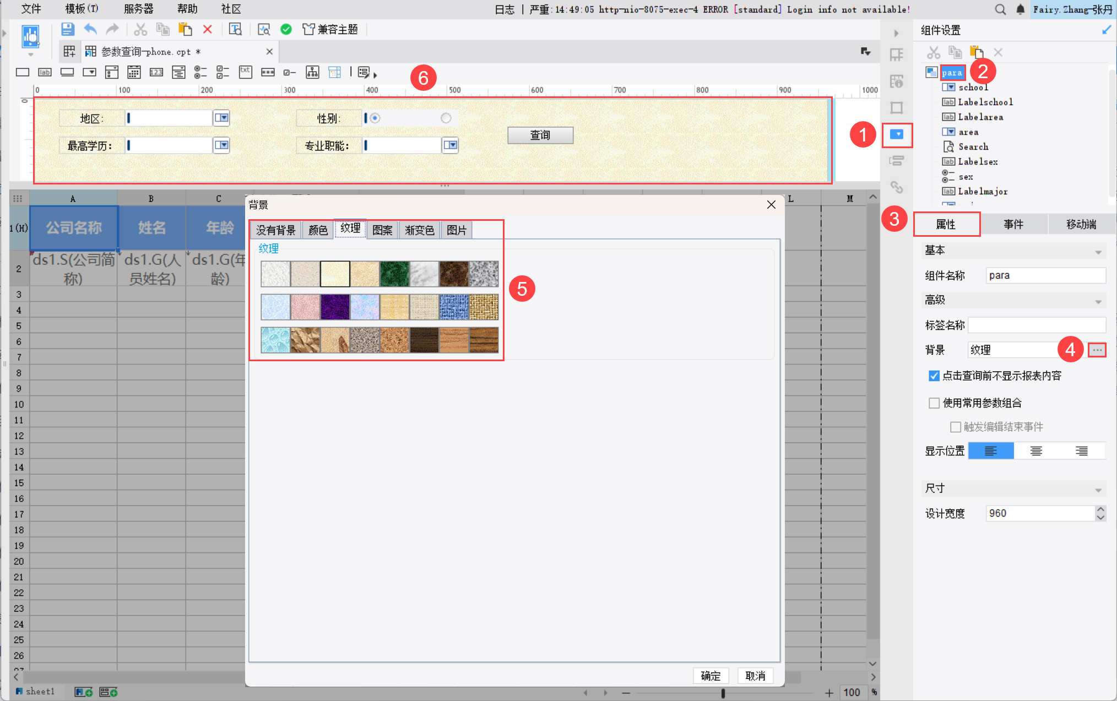The width and height of the screenshot is (1117, 701).
Task: Click the undo arrow icon
Action: tap(90, 29)
